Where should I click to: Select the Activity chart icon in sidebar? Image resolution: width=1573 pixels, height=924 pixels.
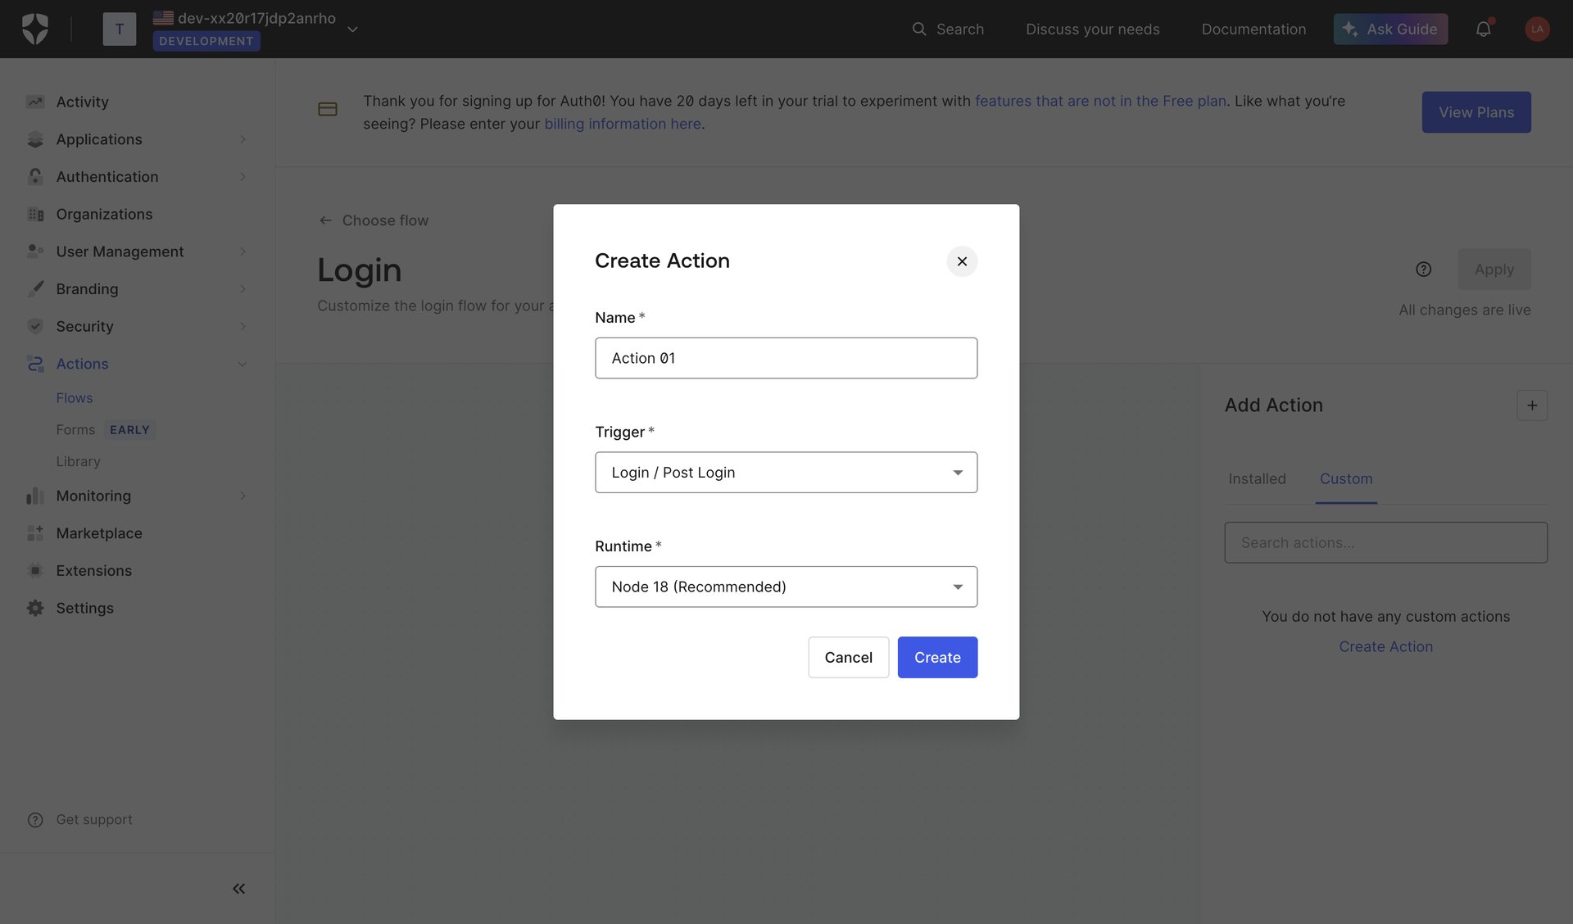click(x=35, y=101)
